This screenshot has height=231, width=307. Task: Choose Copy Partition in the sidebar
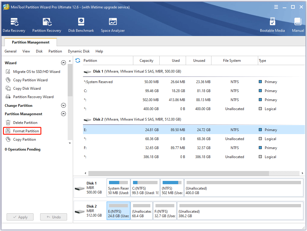point(21,139)
